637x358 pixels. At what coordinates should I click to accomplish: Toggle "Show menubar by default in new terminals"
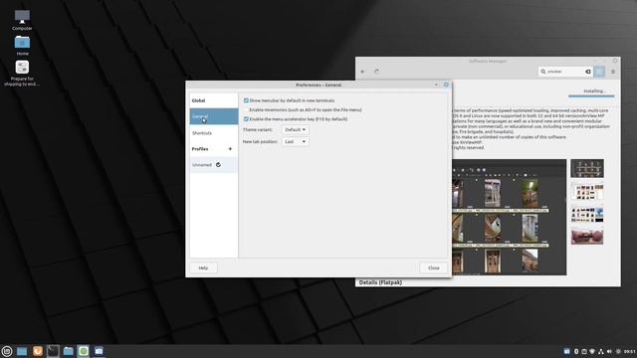(x=246, y=100)
